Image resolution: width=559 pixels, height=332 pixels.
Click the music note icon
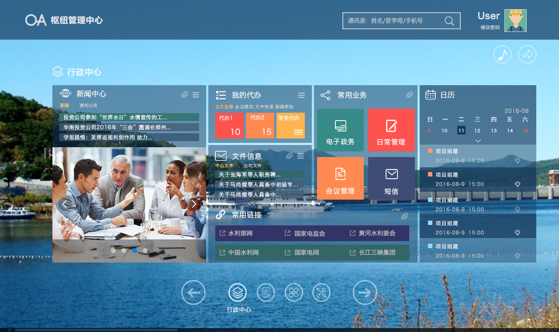click(502, 55)
